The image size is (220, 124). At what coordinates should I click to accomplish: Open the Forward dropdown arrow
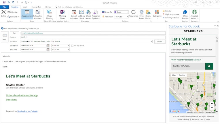pos(19,17)
